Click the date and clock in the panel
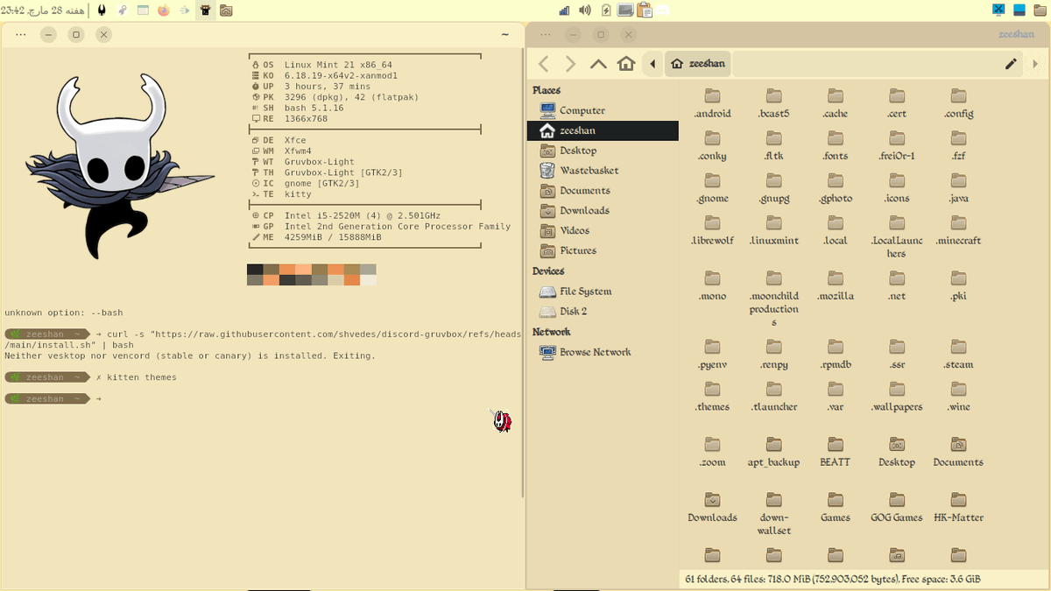The image size is (1051, 591). pos(44,11)
